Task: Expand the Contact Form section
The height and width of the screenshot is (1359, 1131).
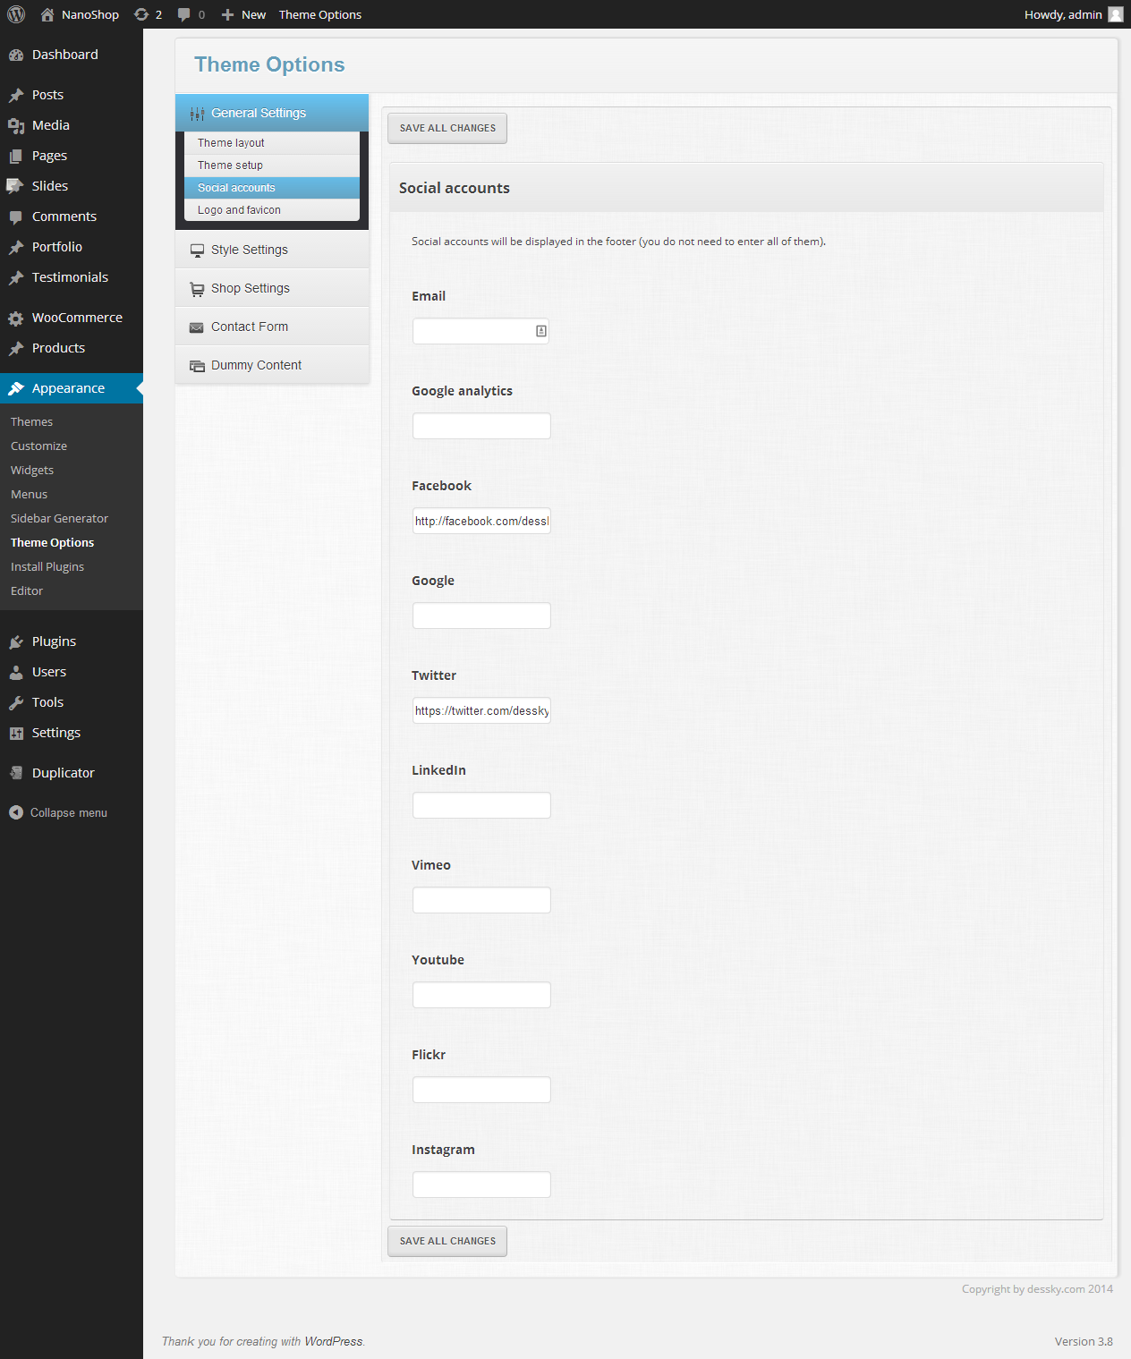Action: (x=250, y=327)
